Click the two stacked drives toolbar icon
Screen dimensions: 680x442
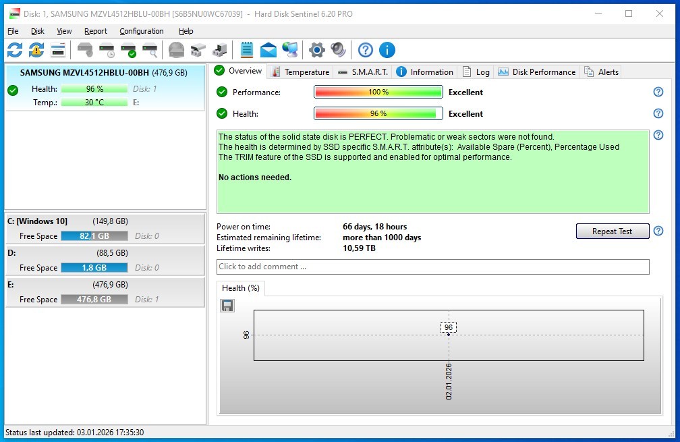pos(198,50)
